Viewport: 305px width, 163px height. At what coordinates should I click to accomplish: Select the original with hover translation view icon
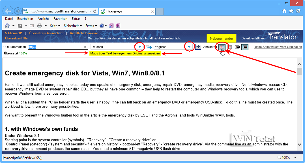click(x=237, y=47)
